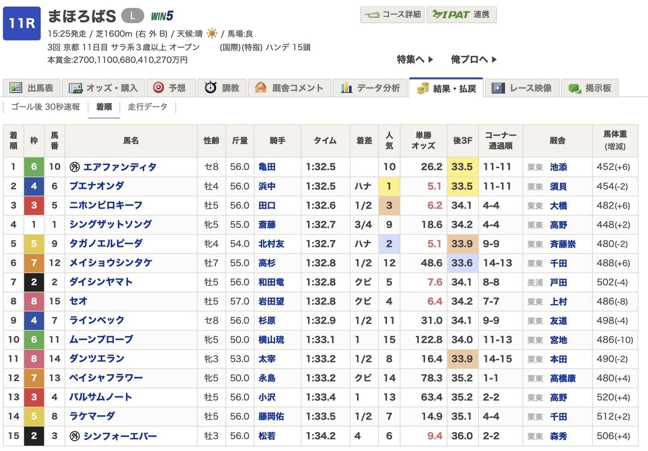This screenshot has height=451, width=648.
Task: Select the 着順 sub-tab
Action: click(104, 107)
